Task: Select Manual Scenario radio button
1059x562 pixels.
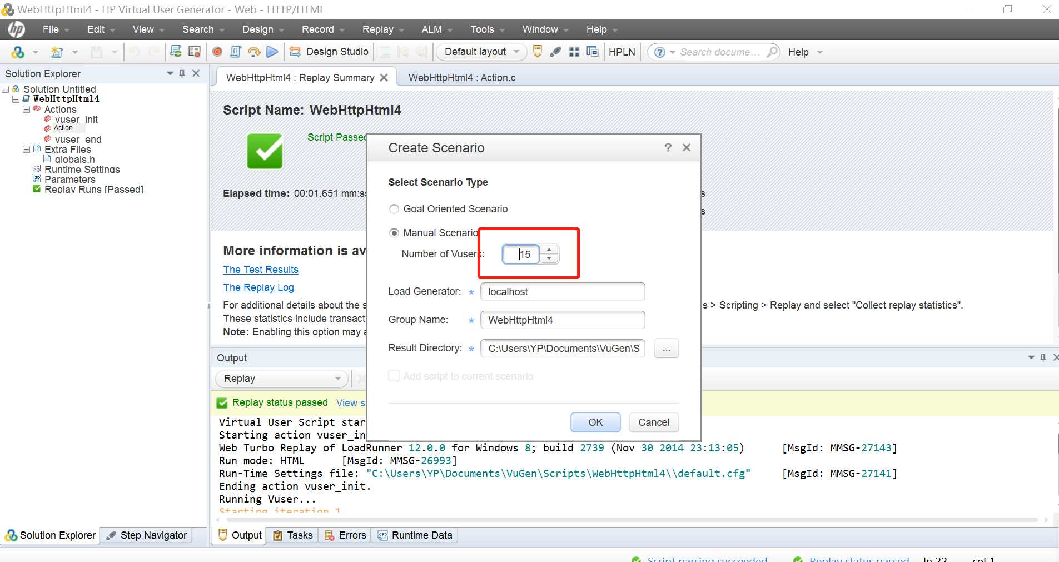Action: (x=394, y=233)
